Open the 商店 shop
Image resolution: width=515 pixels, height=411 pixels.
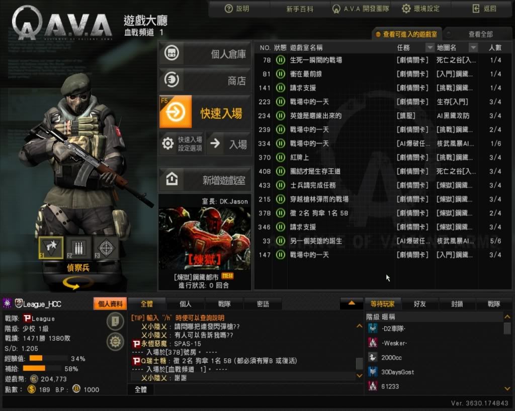205,80
